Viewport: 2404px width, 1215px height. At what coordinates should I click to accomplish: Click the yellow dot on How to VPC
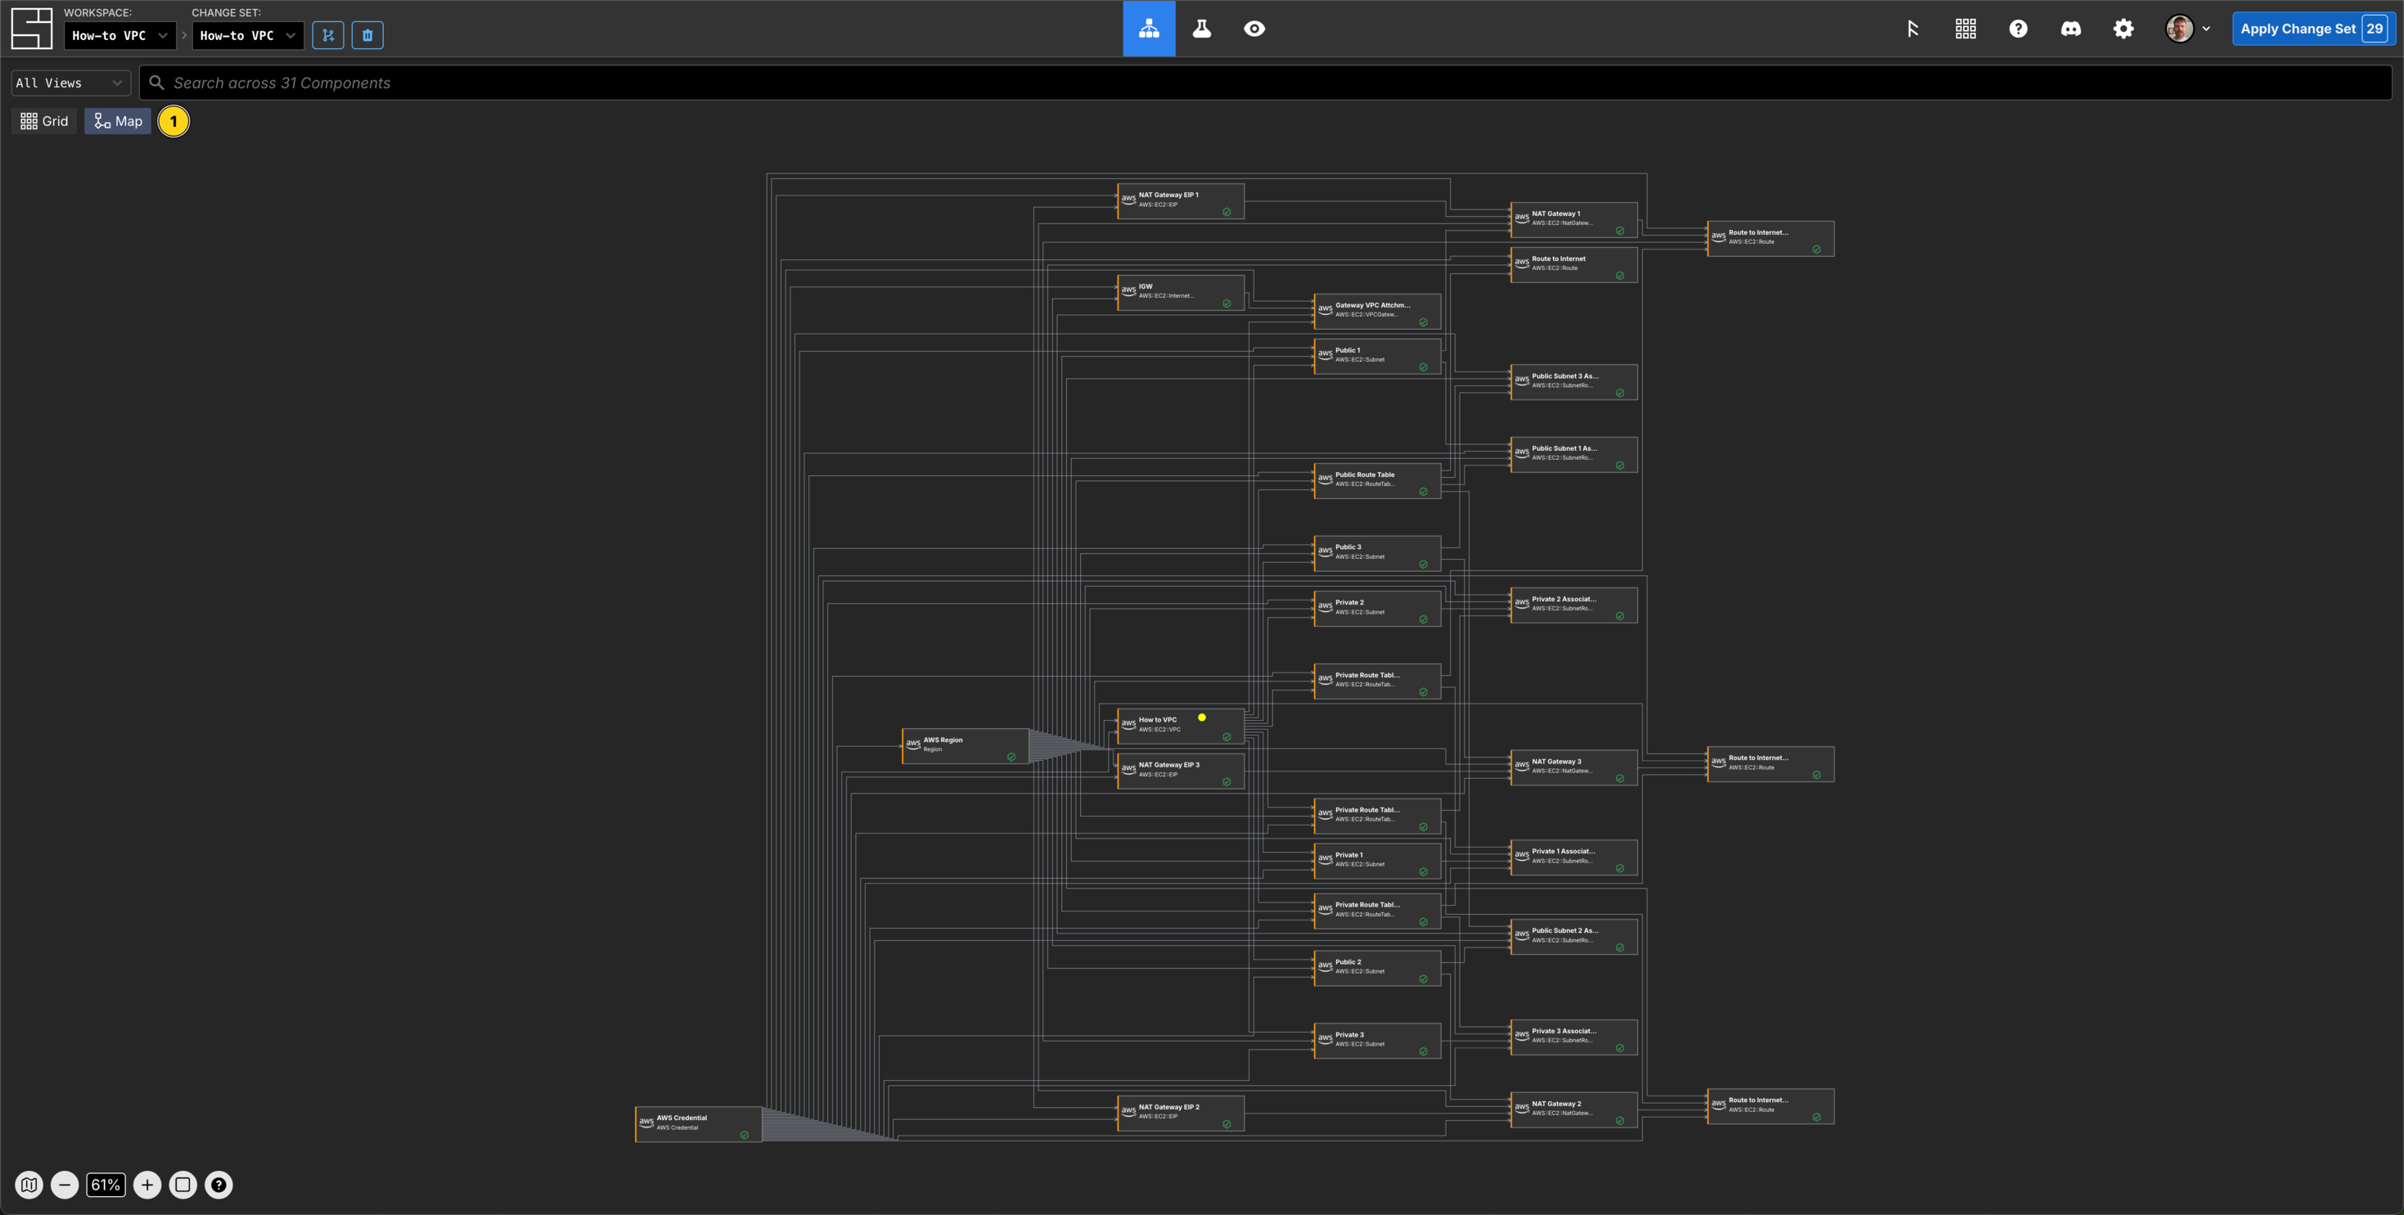1202,718
